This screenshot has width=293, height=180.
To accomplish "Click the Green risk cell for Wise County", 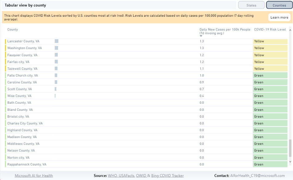I will 270,96.
